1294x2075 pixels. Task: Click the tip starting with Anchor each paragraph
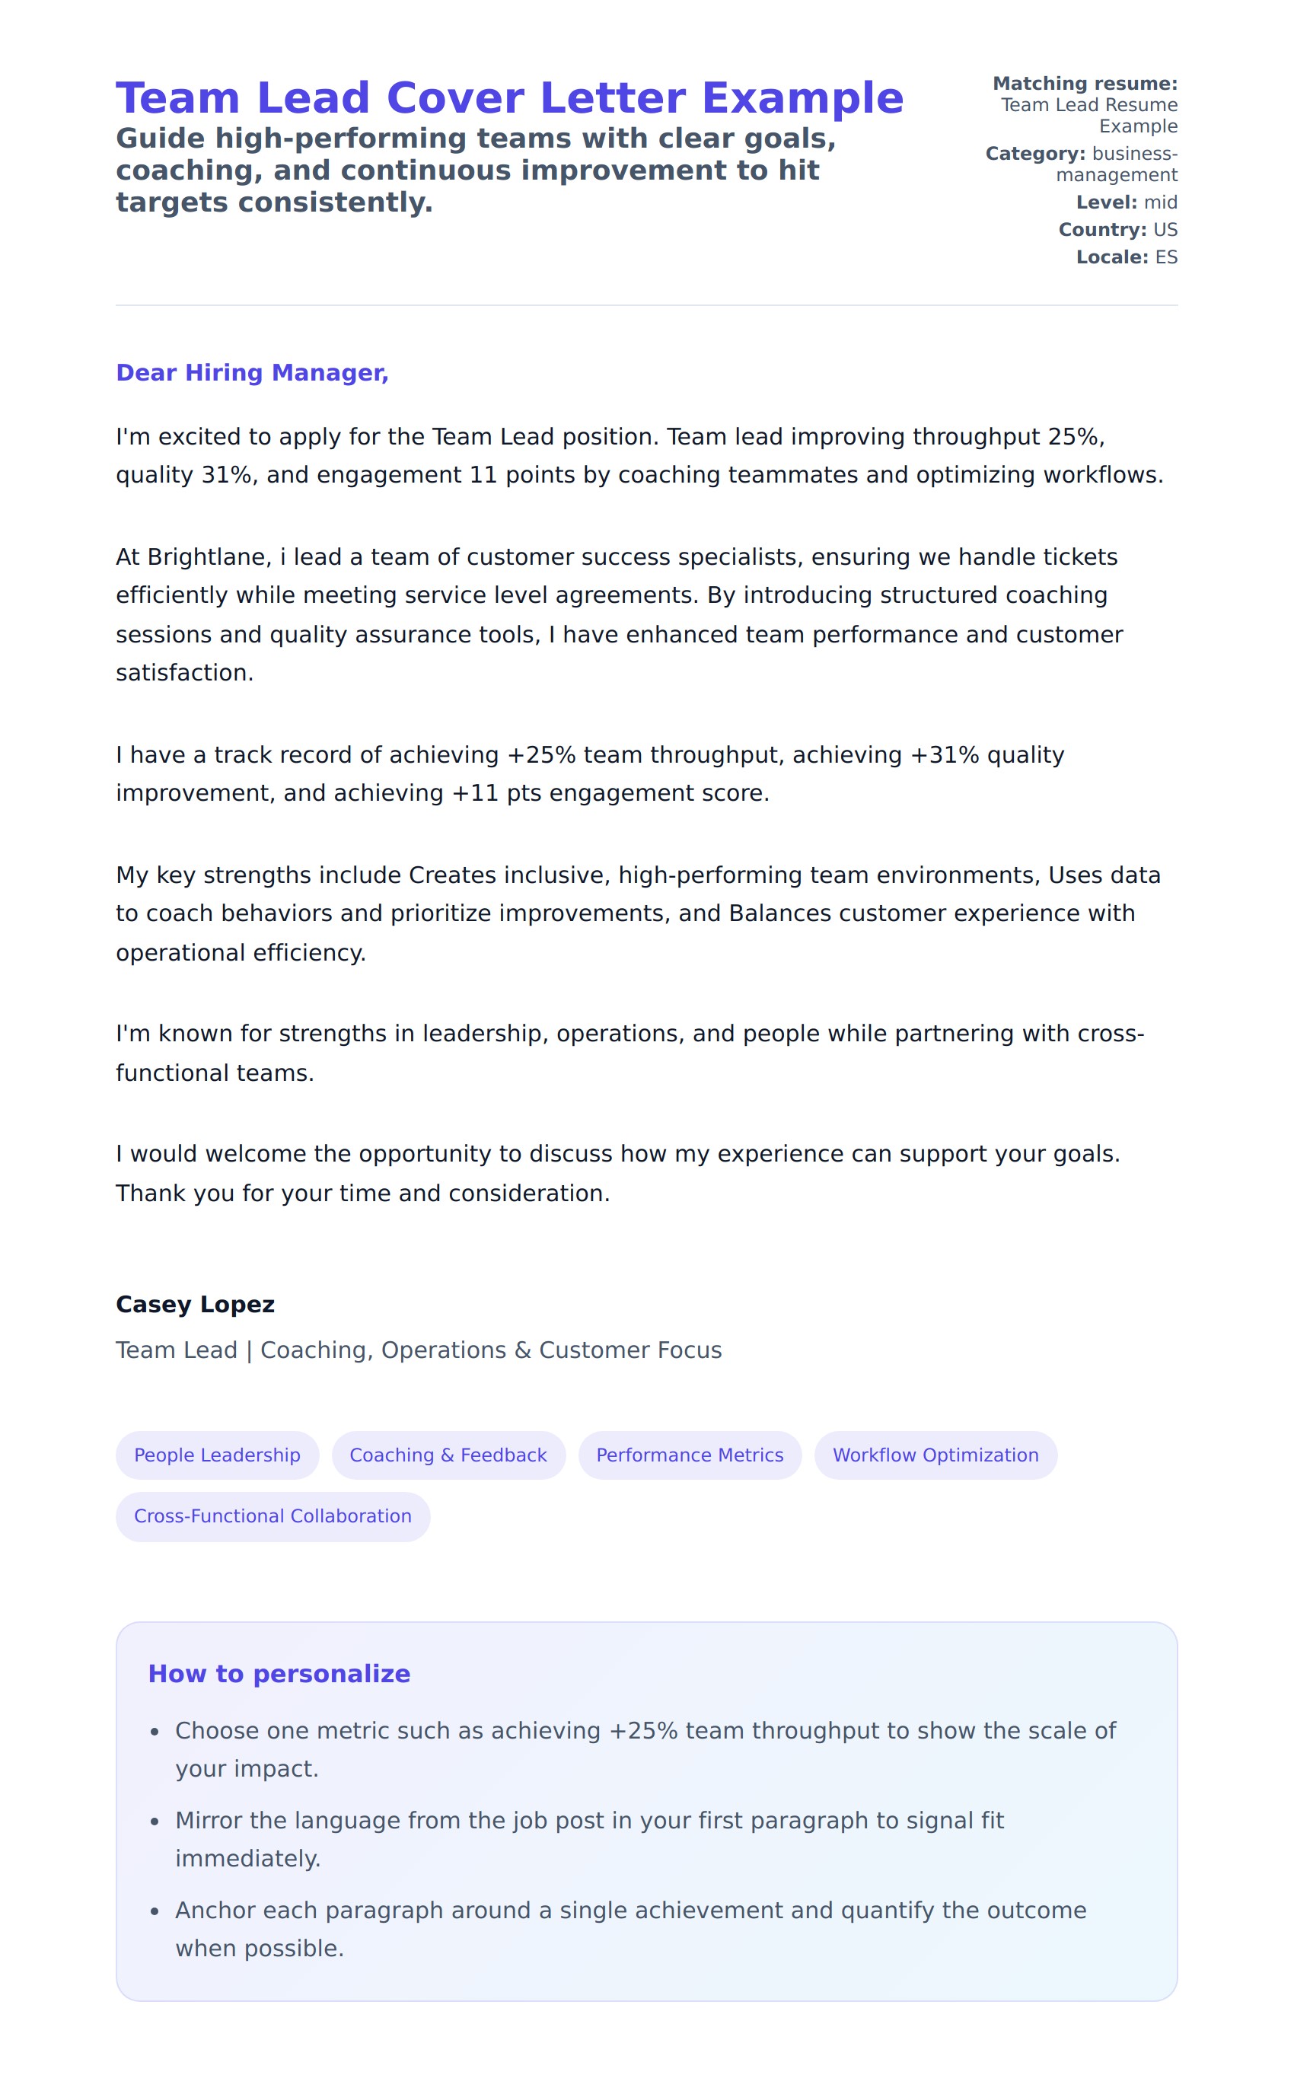(x=630, y=1929)
